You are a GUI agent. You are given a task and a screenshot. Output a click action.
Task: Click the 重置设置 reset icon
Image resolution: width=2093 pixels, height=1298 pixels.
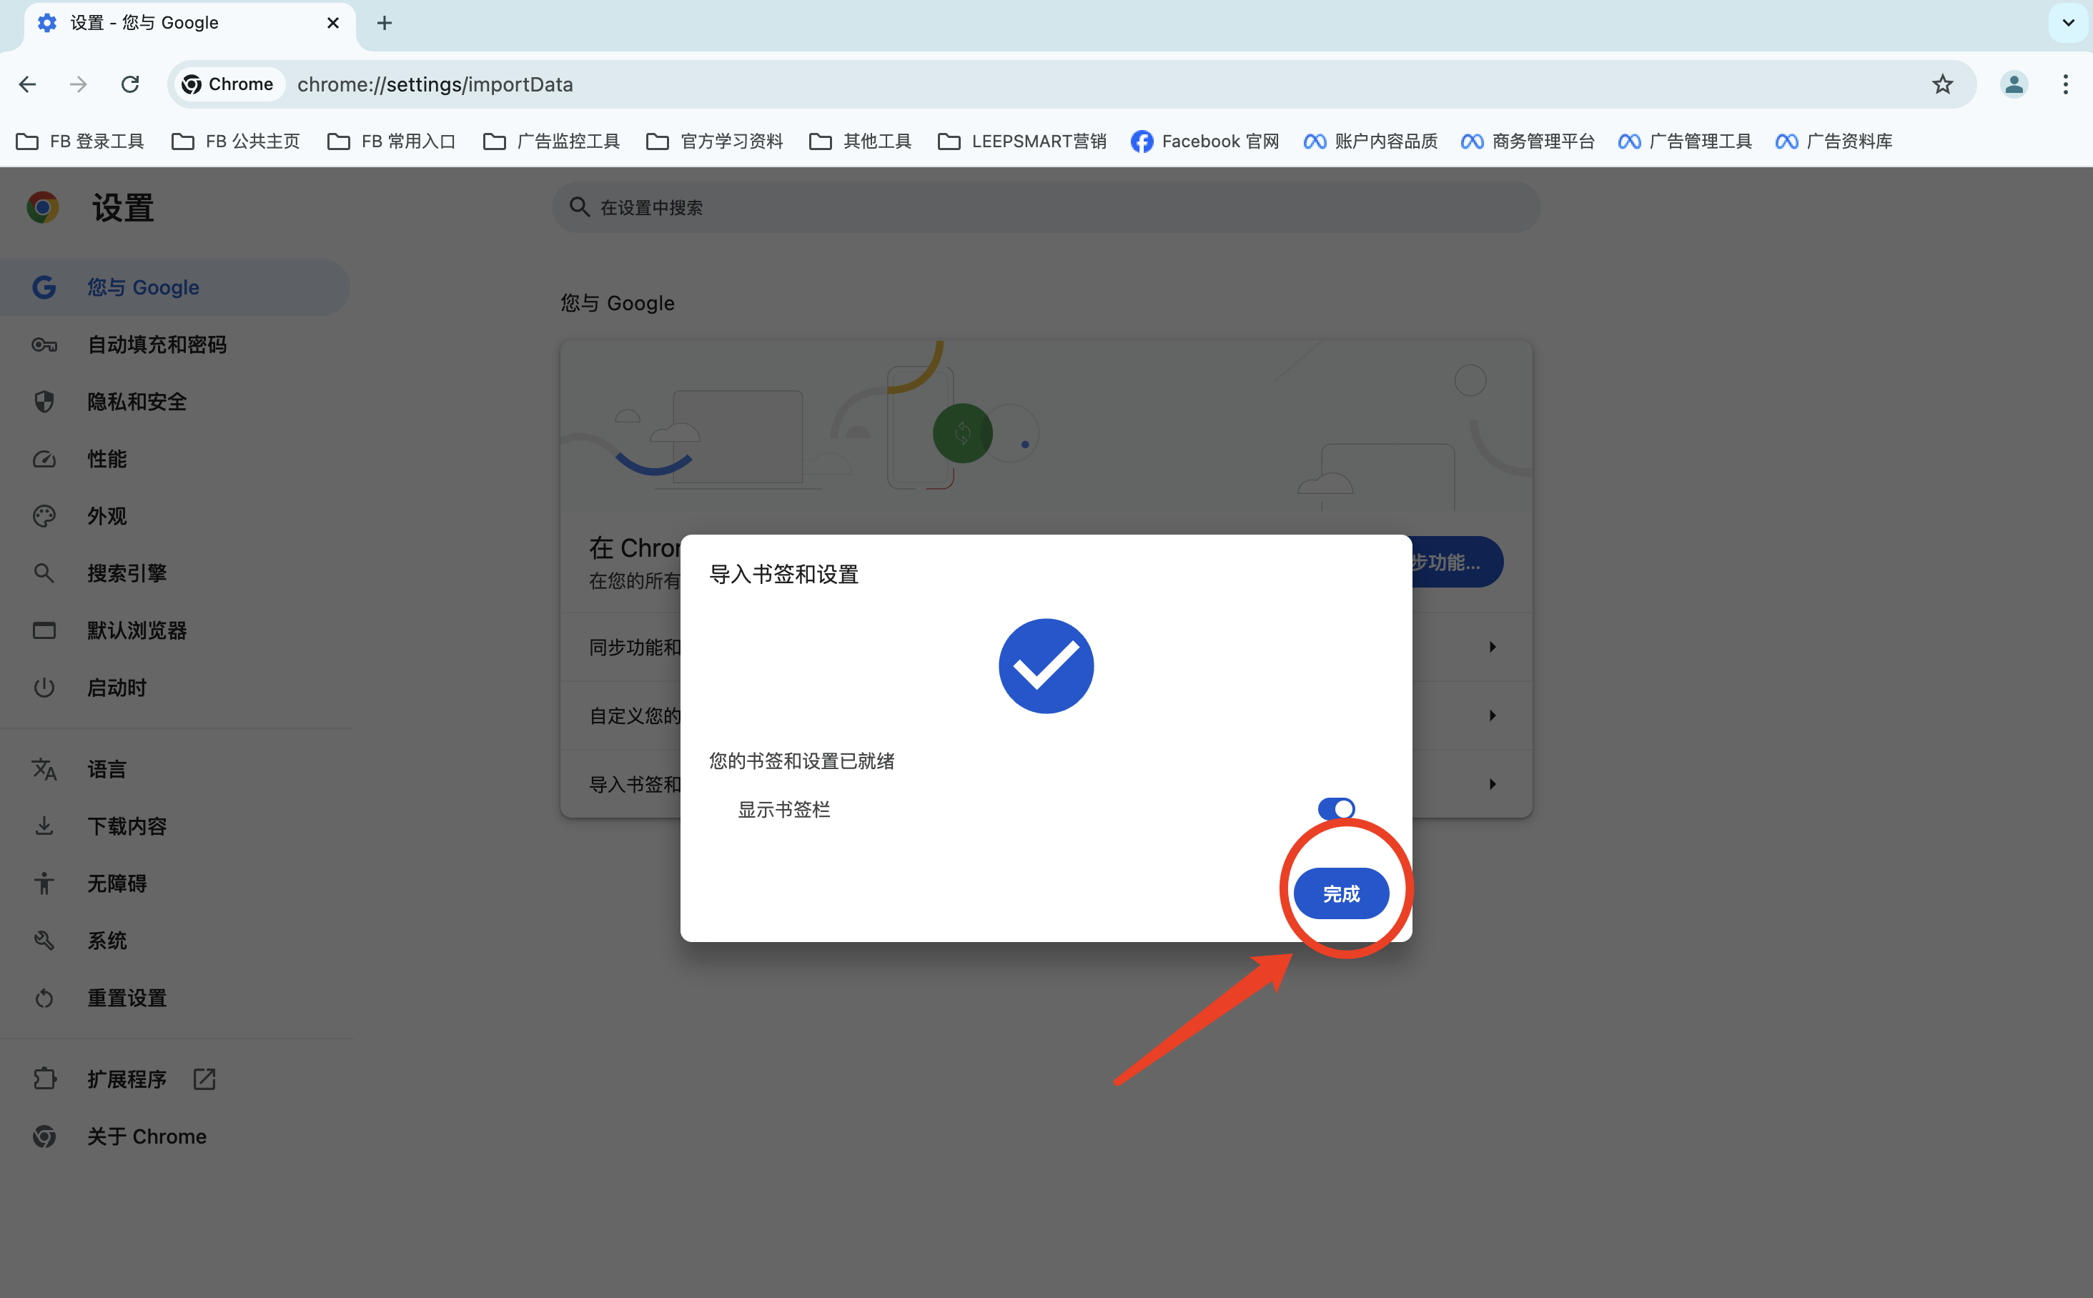pyautogui.click(x=44, y=998)
